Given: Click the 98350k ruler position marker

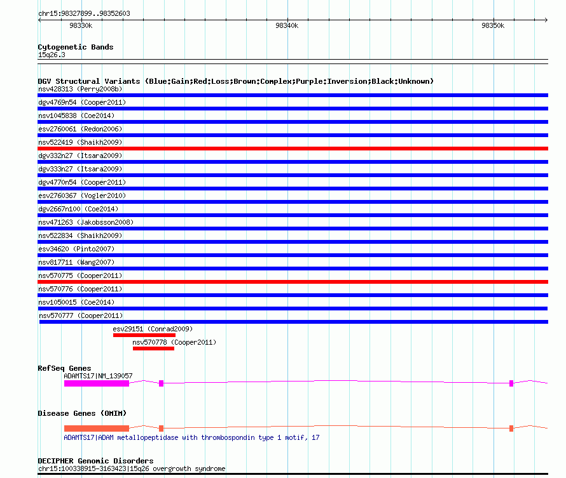Looking at the screenshot, I should coord(492,26).
